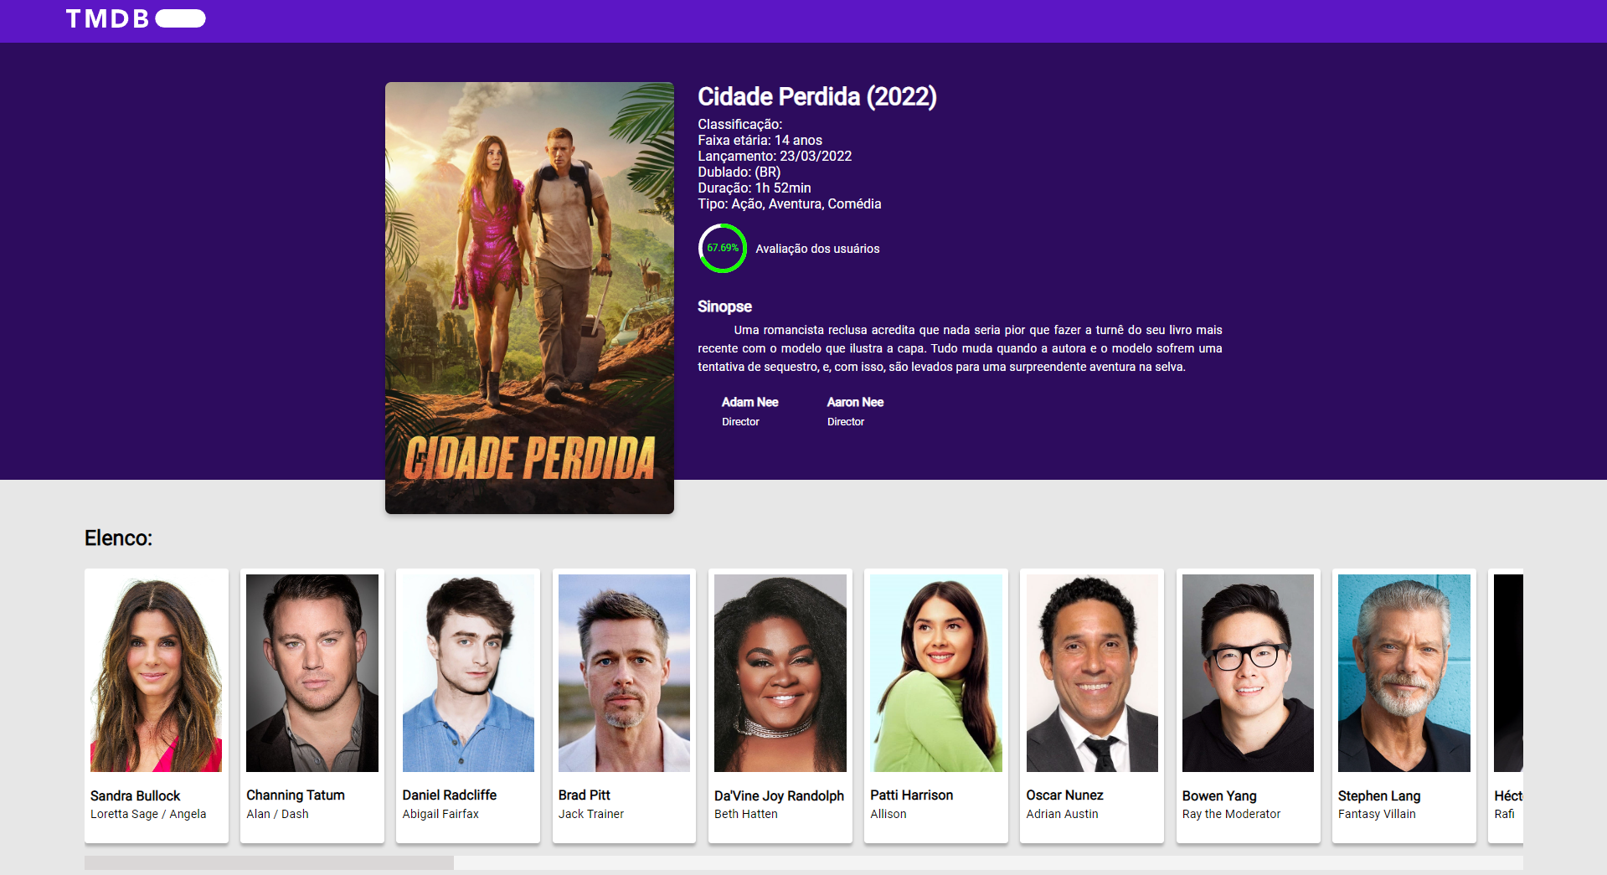Click Stephen Lang's cast photo
The width and height of the screenshot is (1607, 875).
(1404, 673)
